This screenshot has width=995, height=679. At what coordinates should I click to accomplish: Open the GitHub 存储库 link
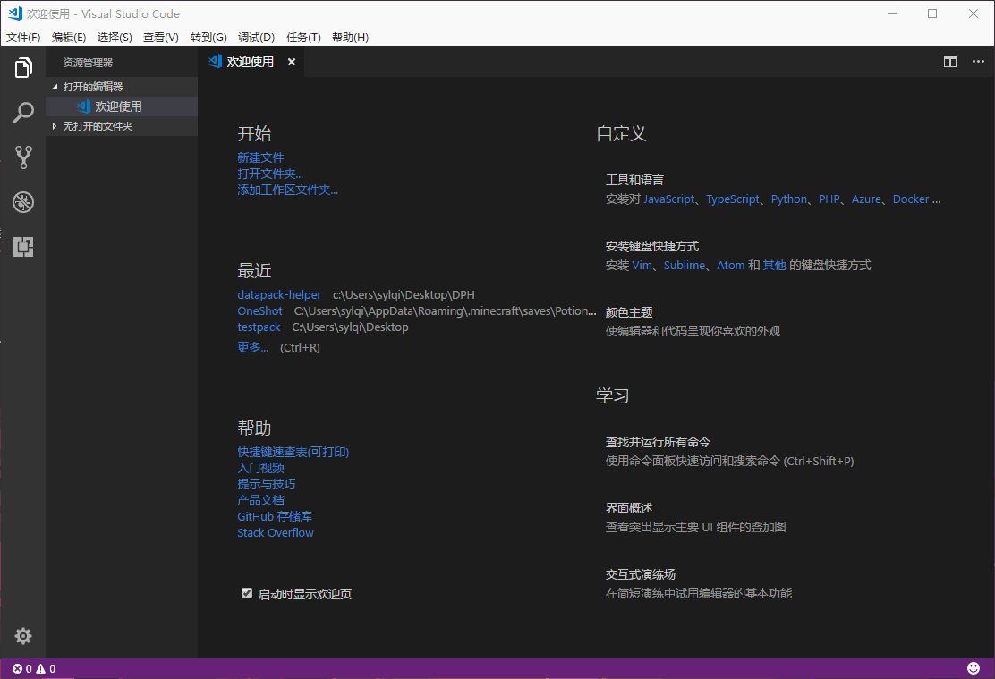(275, 516)
